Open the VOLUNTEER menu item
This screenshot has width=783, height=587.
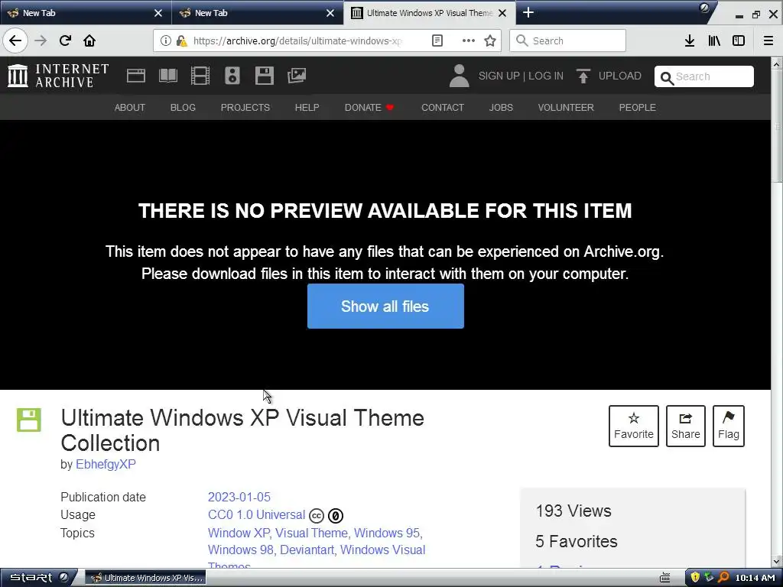(566, 107)
